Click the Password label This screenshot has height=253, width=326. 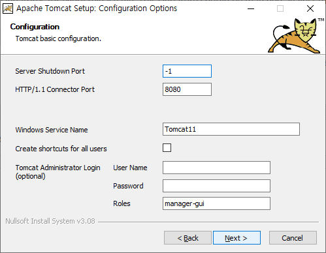pyautogui.click(x=128, y=186)
